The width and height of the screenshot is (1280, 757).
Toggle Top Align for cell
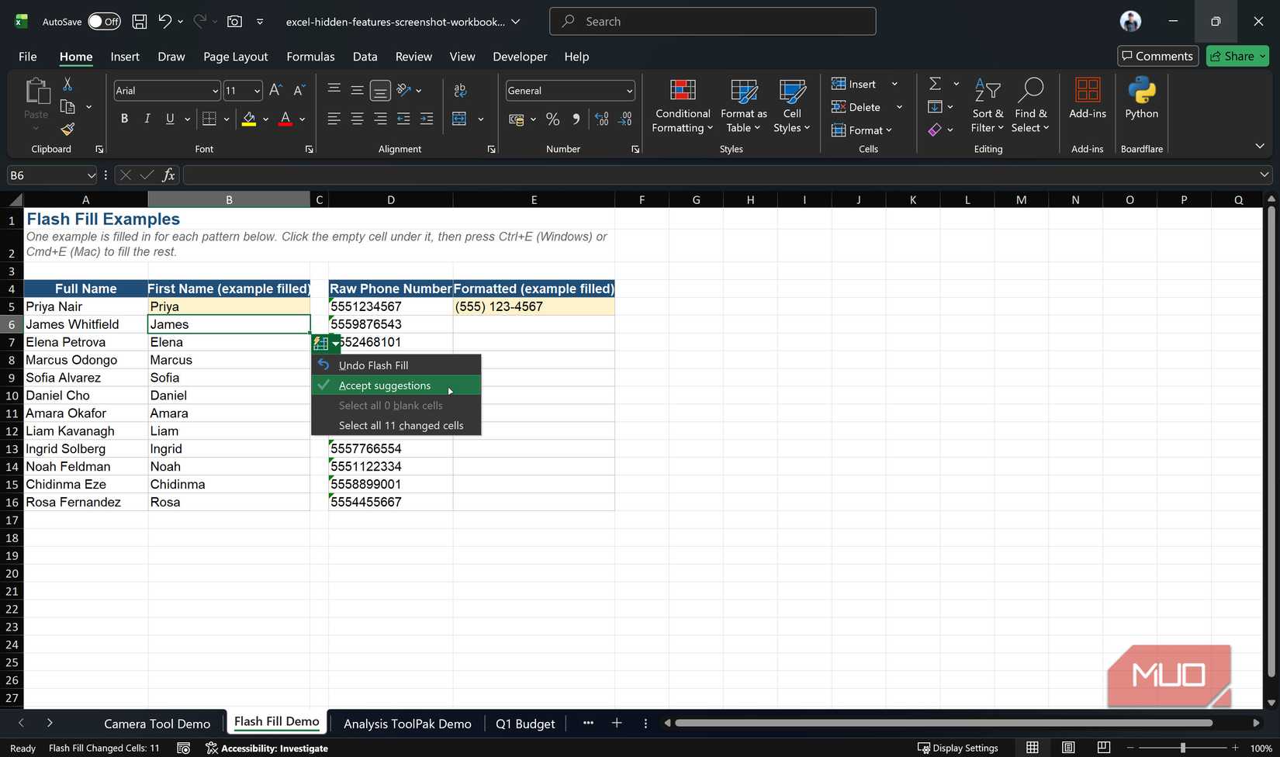334,91
